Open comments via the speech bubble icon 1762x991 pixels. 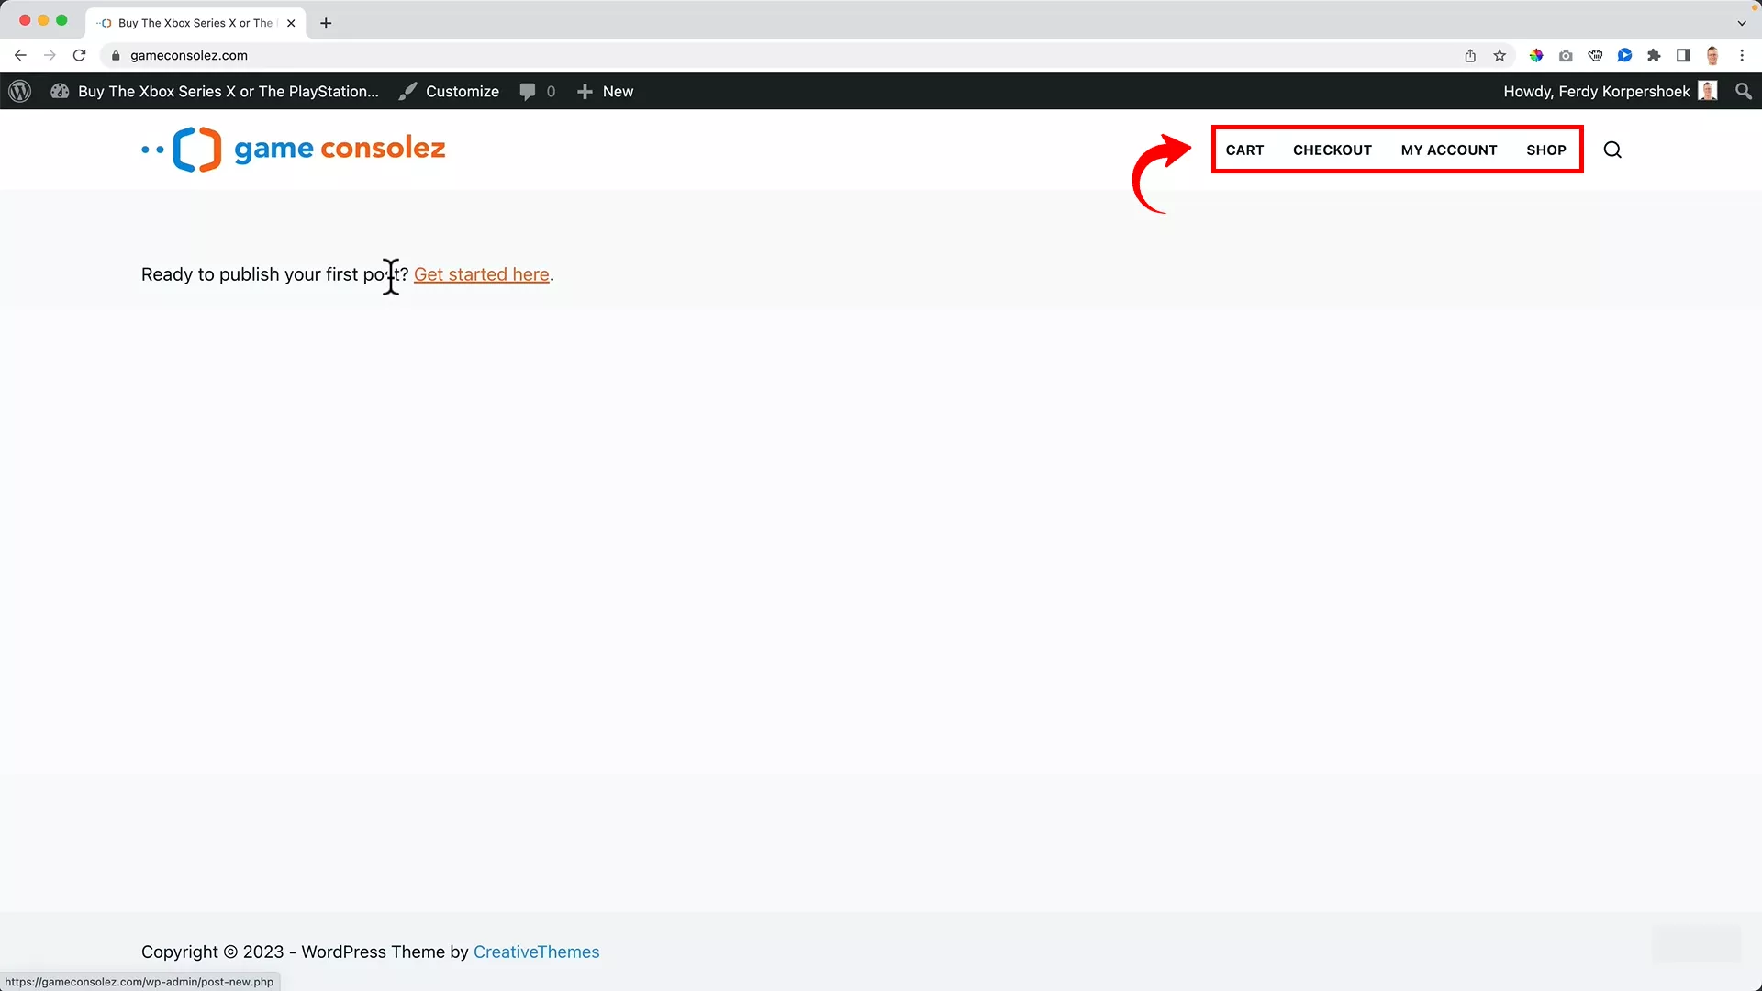tap(530, 91)
